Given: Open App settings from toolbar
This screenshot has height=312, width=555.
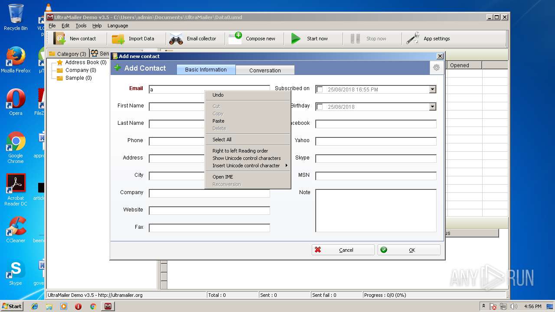Looking at the screenshot, I should click(428, 39).
